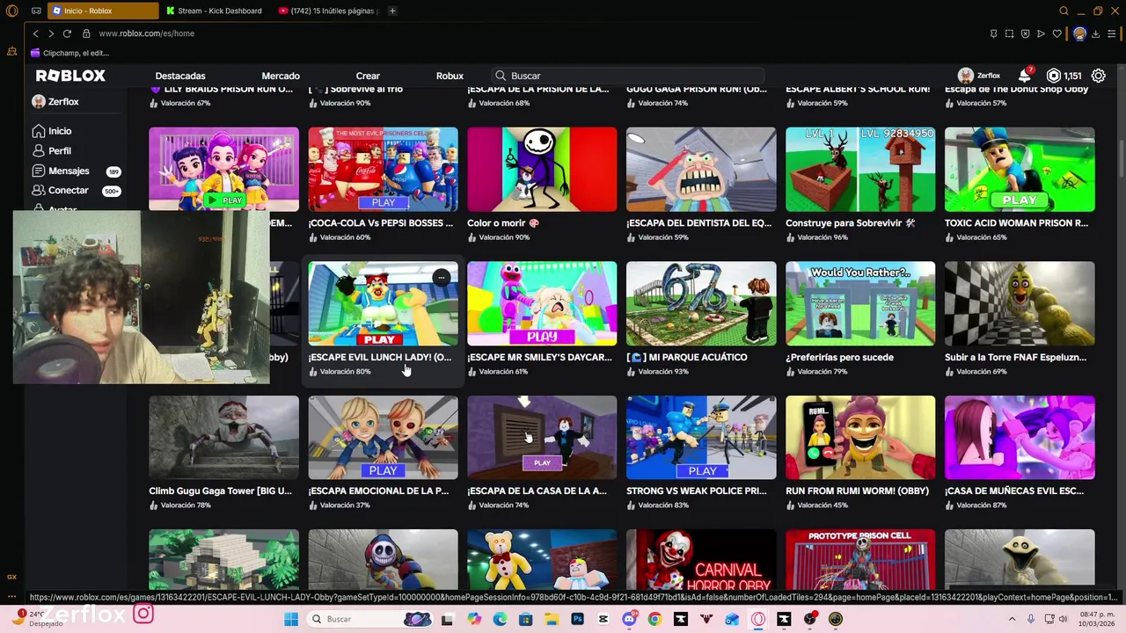The image size is (1126, 633).
Task: Click the downloads icon in browser toolbar
Action: [1095, 33]
